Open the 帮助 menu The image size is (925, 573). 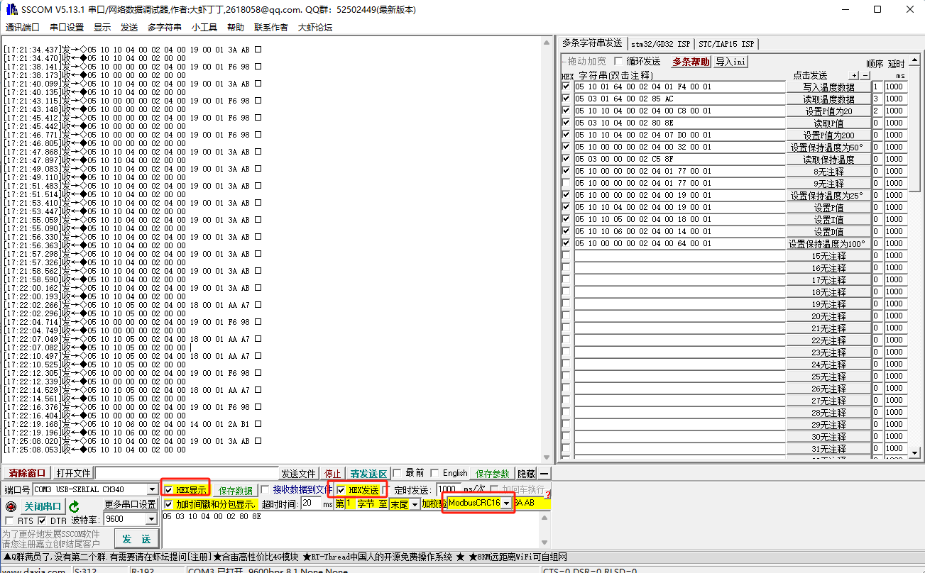click(236, 28)
